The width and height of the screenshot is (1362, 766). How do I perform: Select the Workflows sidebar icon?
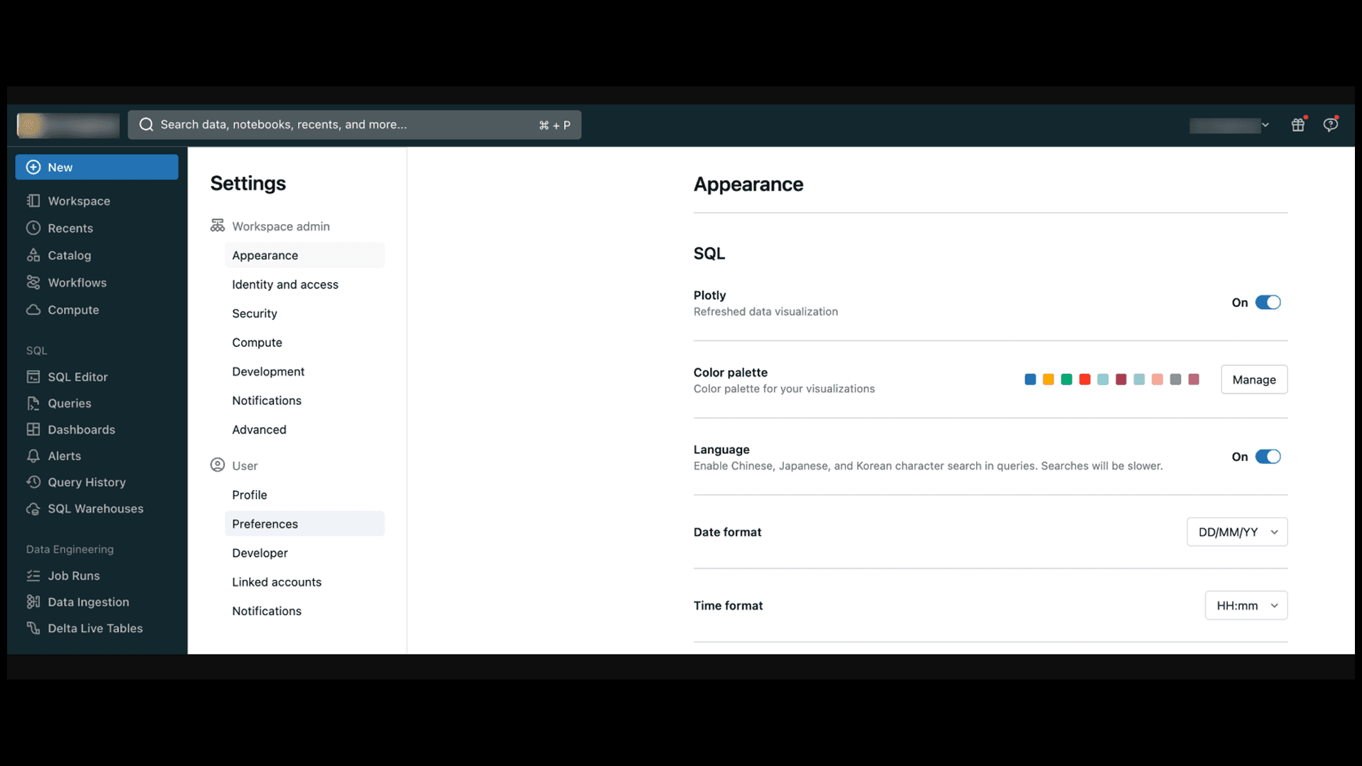(x=33, y=282)
